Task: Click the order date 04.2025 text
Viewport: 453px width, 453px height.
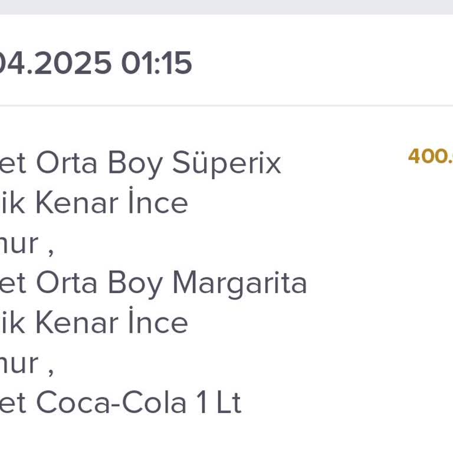Action: click(x=56, y=63)
